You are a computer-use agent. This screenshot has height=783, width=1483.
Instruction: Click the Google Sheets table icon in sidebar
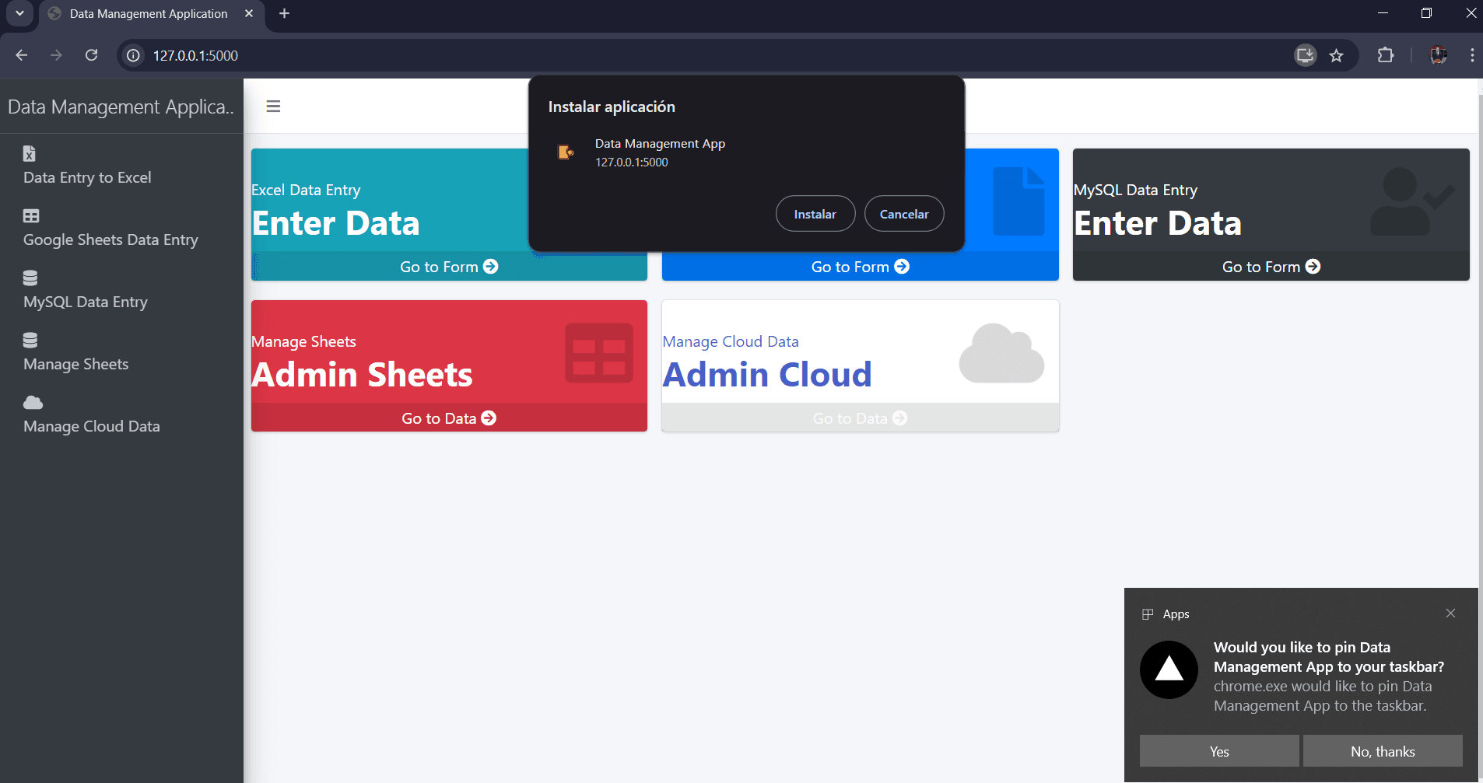(x=31, y=215)
